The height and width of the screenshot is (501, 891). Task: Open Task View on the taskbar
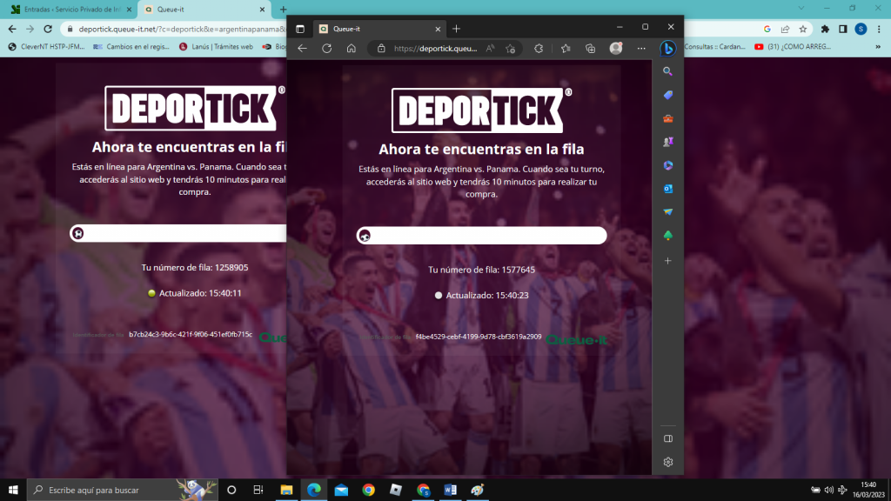258,490
